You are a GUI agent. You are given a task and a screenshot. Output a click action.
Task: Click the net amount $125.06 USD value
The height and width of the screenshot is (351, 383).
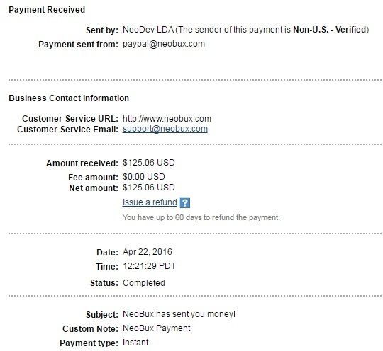click(x=149, y=188)
